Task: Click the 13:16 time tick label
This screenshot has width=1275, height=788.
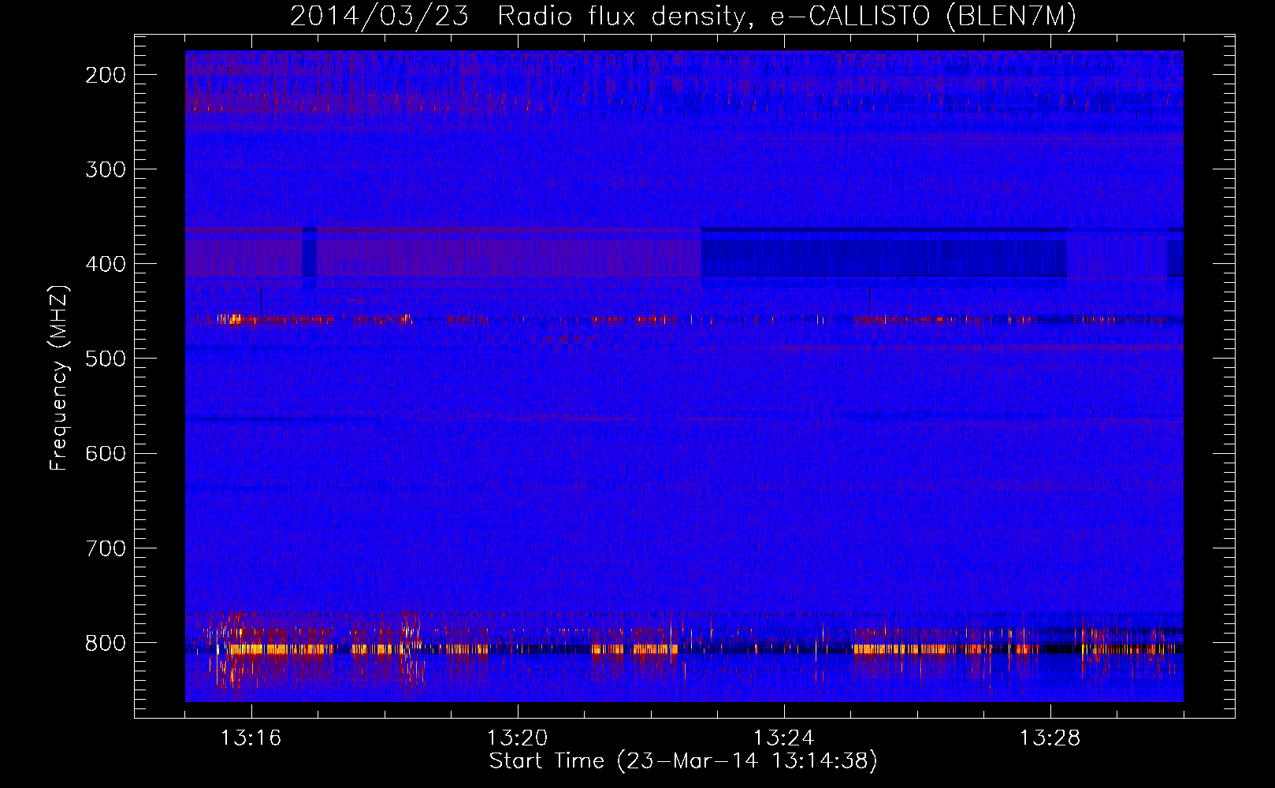Action: [x=251, y=738]
